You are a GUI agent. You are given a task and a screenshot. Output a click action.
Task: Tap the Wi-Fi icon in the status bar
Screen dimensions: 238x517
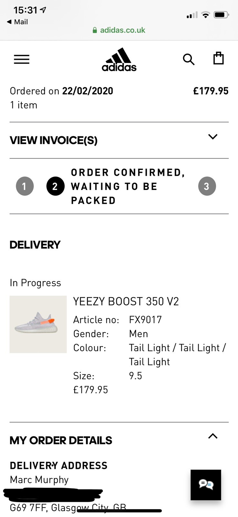click(x=205, y=15)
